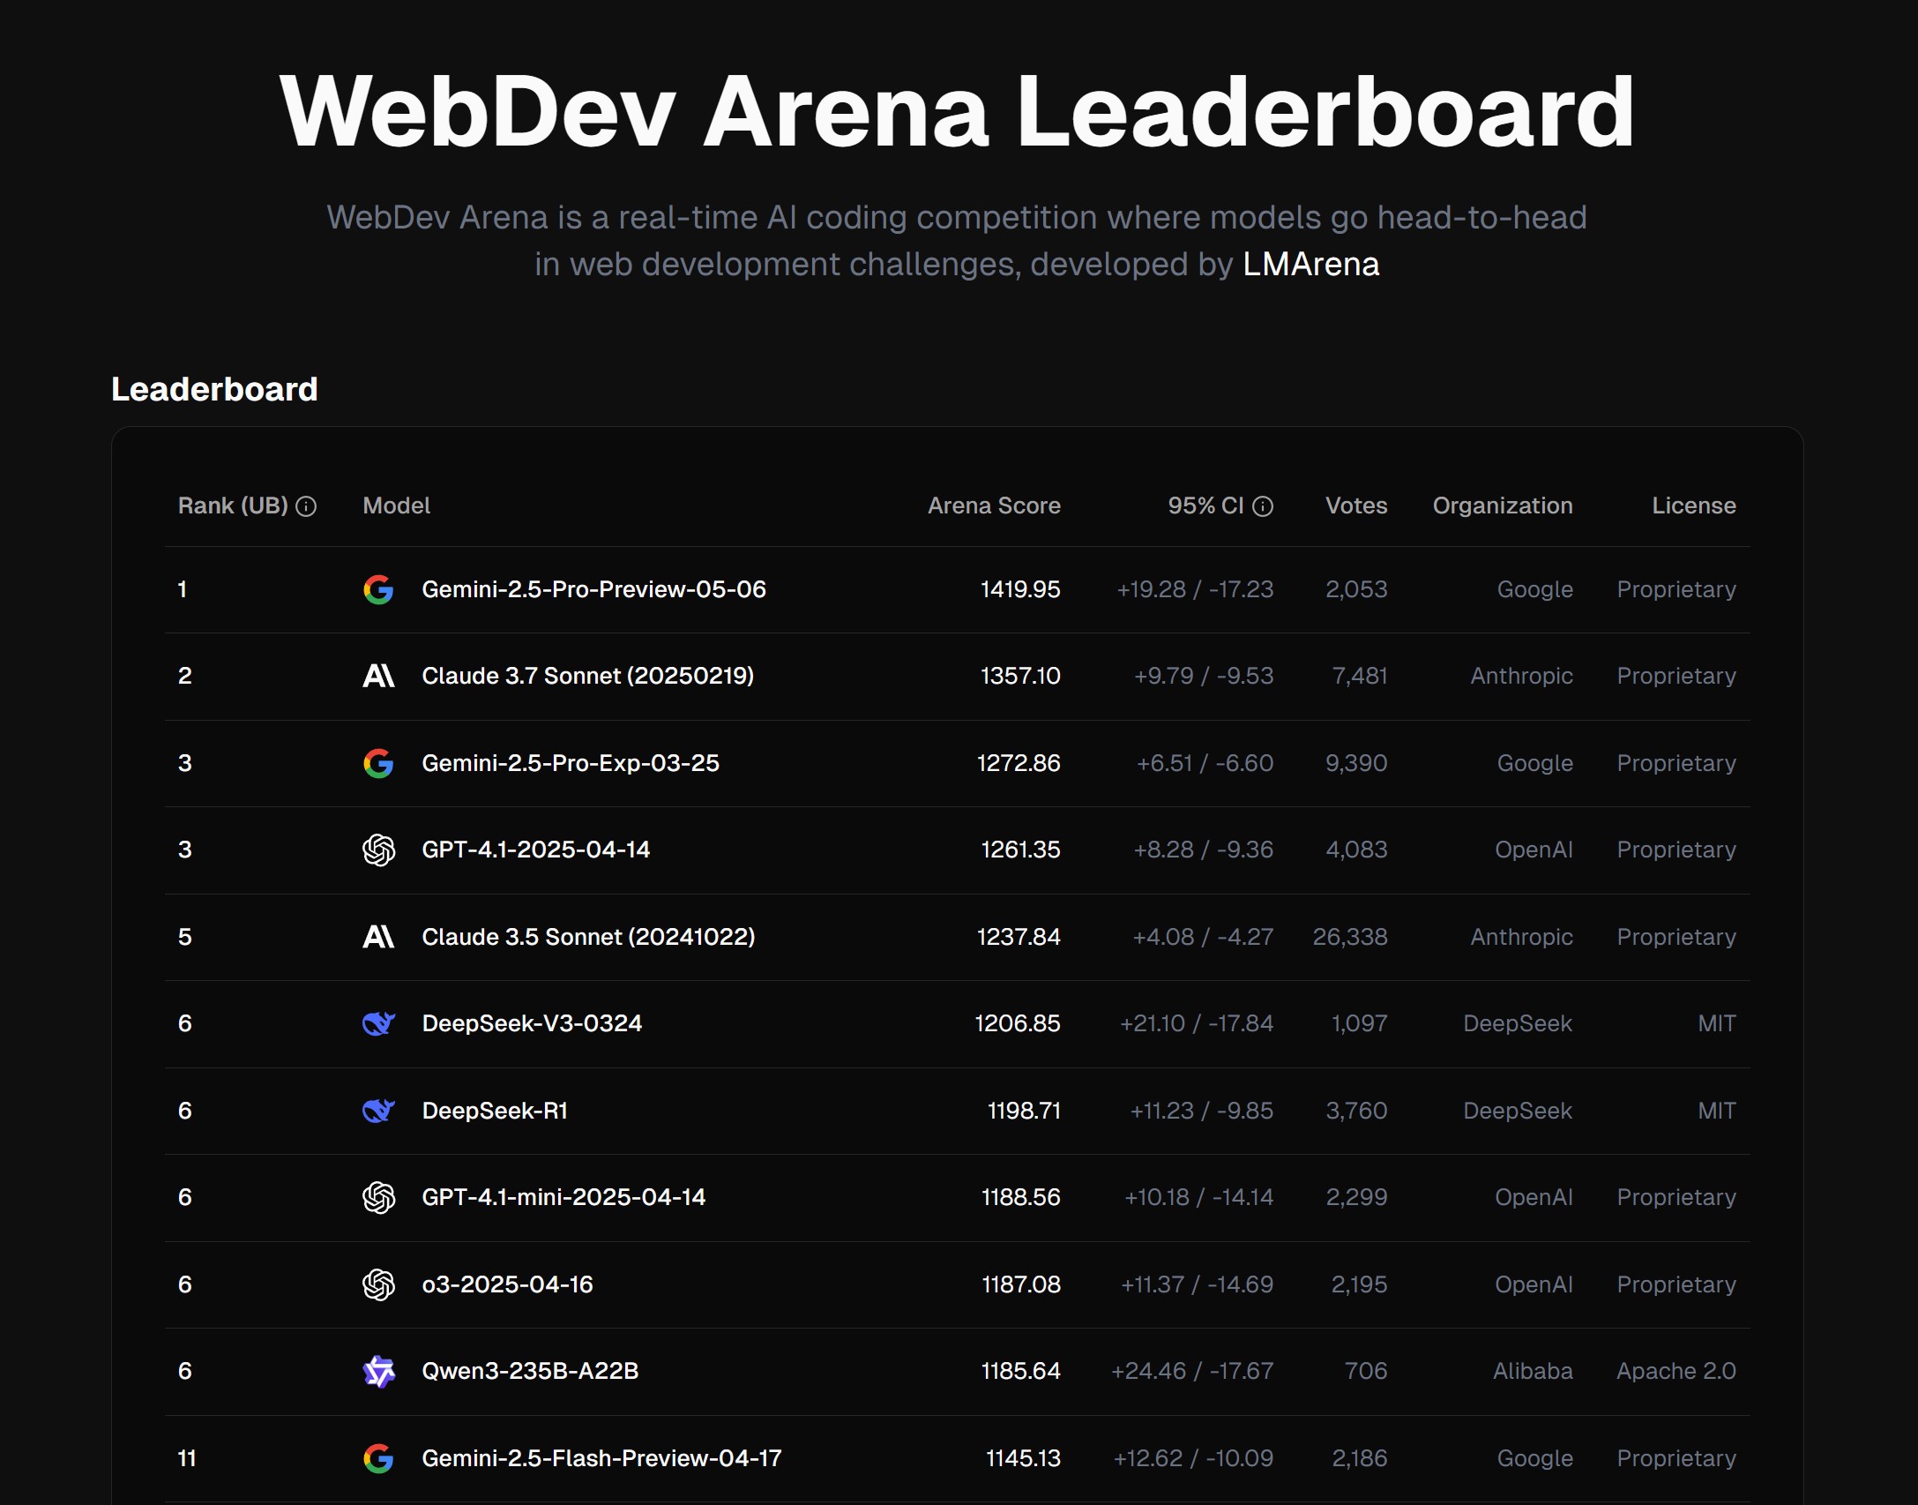Click the arena score 1145.13
1918x1505 pixels.
pos(1023,1458)
